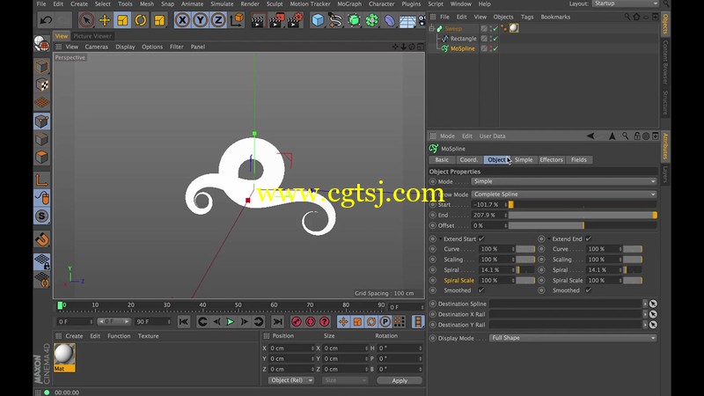Open Edit Render Settings icon
Screen dimensions: 704x396
coord(295,20)
